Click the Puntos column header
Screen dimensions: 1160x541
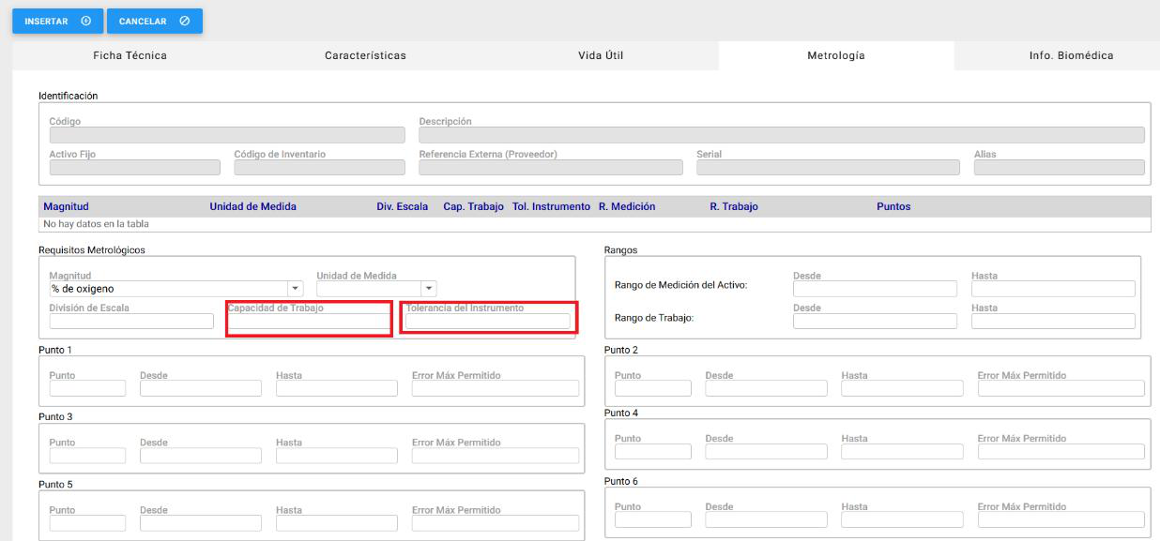[893, 206]
